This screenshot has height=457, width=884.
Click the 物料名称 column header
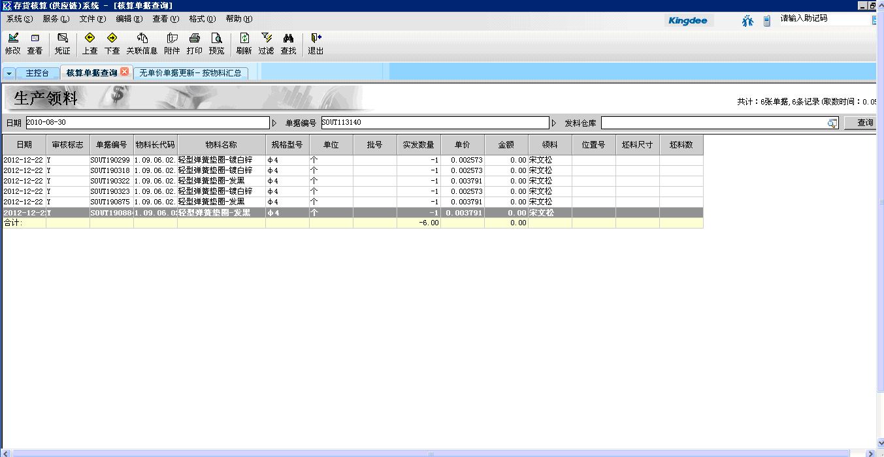tap(221, 144)
